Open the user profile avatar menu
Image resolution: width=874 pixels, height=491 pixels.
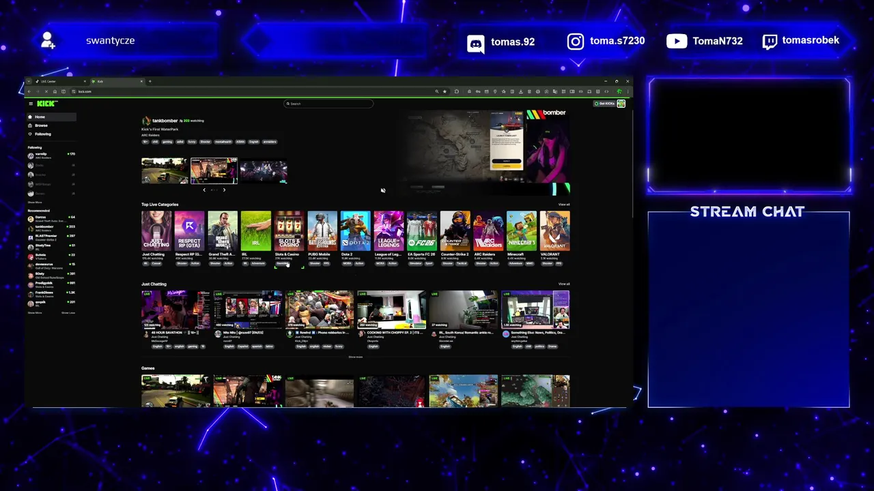tap(621, 104)
